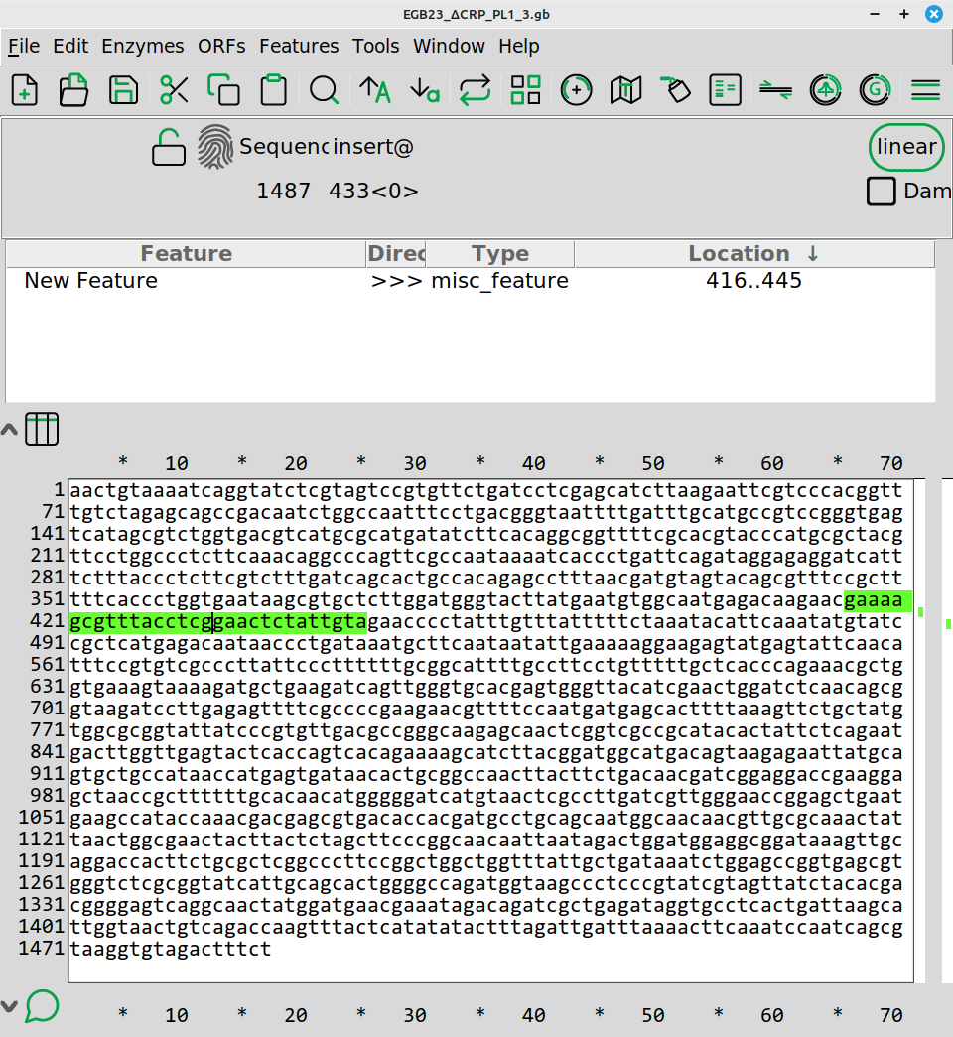Click the fingerprint sequence icon
Viewport: 953px width, 1037px height.
(x=215, y=147)
